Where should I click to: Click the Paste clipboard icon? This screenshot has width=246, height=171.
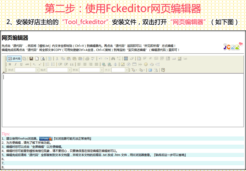[69, 58]
